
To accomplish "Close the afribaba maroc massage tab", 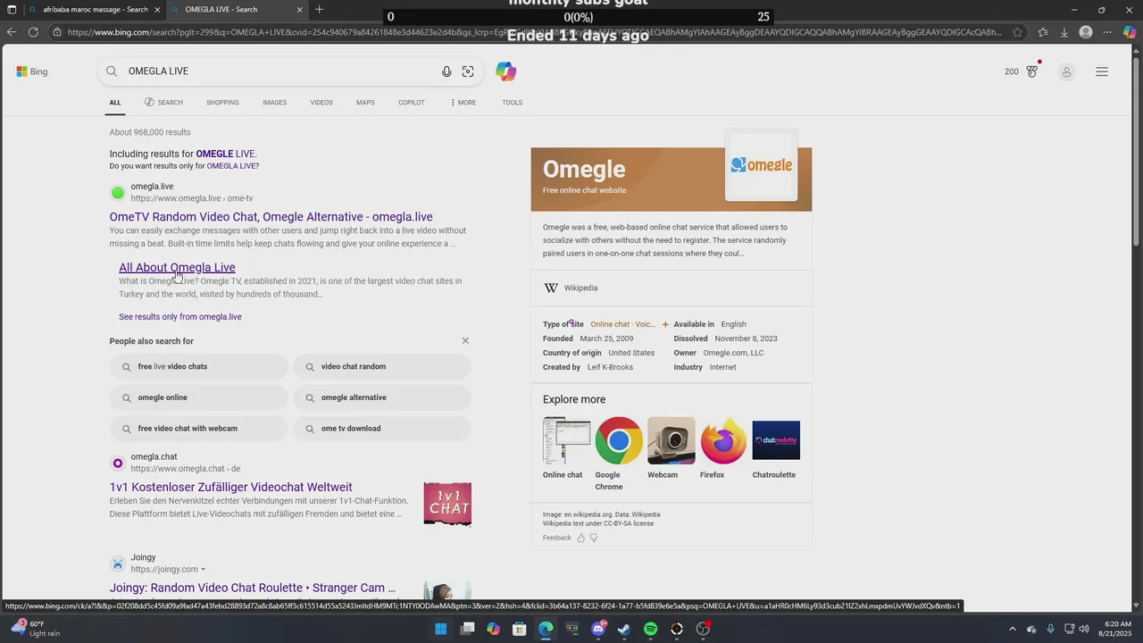I will point(157,10).
